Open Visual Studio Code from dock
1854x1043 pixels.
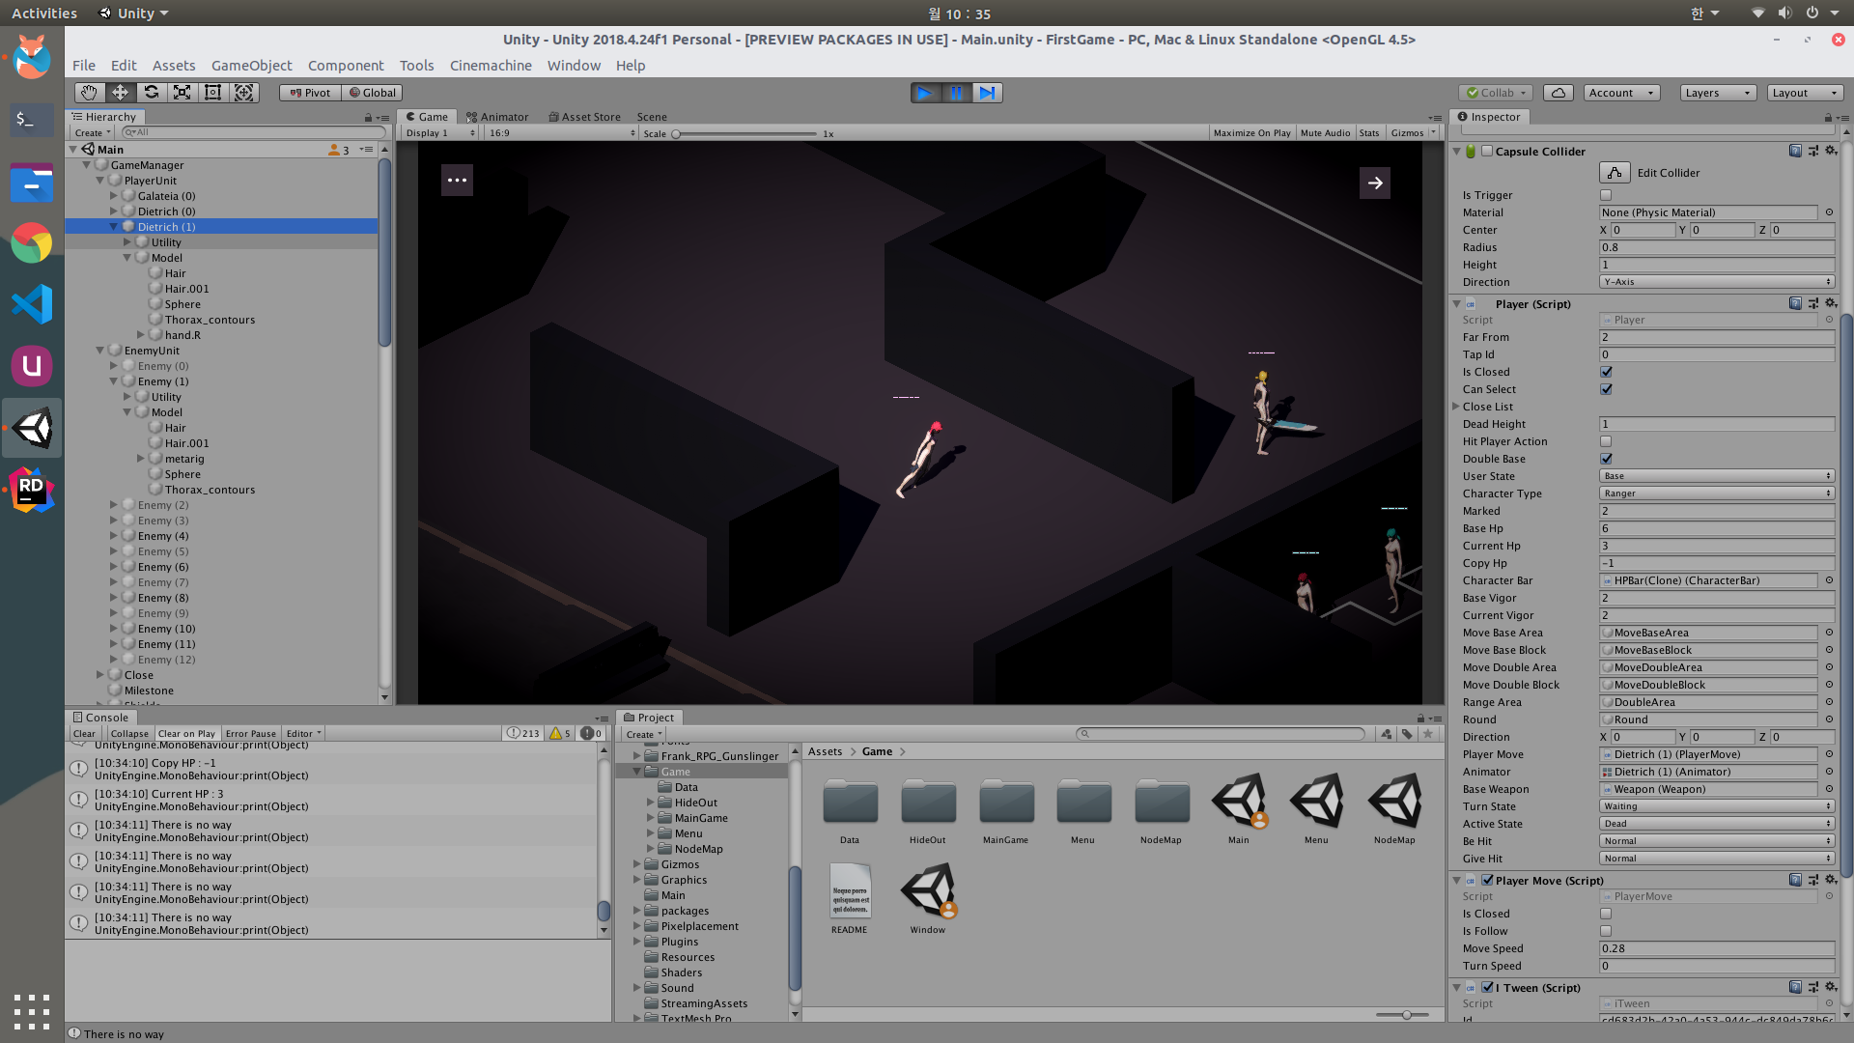[x=32, y=304]
